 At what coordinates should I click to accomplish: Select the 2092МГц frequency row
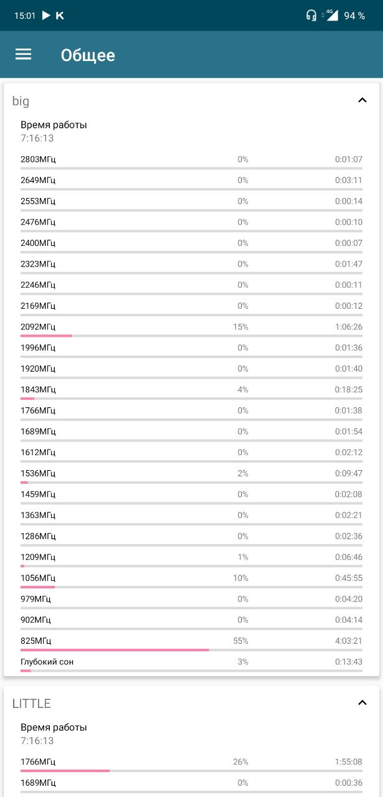coord(191,328)
